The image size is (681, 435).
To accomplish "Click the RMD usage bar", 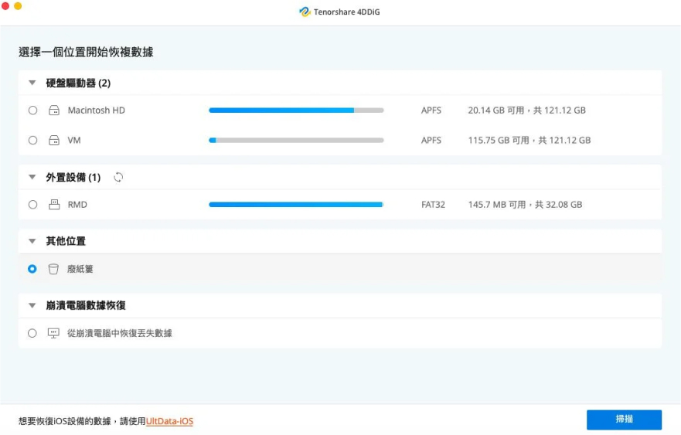I will tap(296, 205).
